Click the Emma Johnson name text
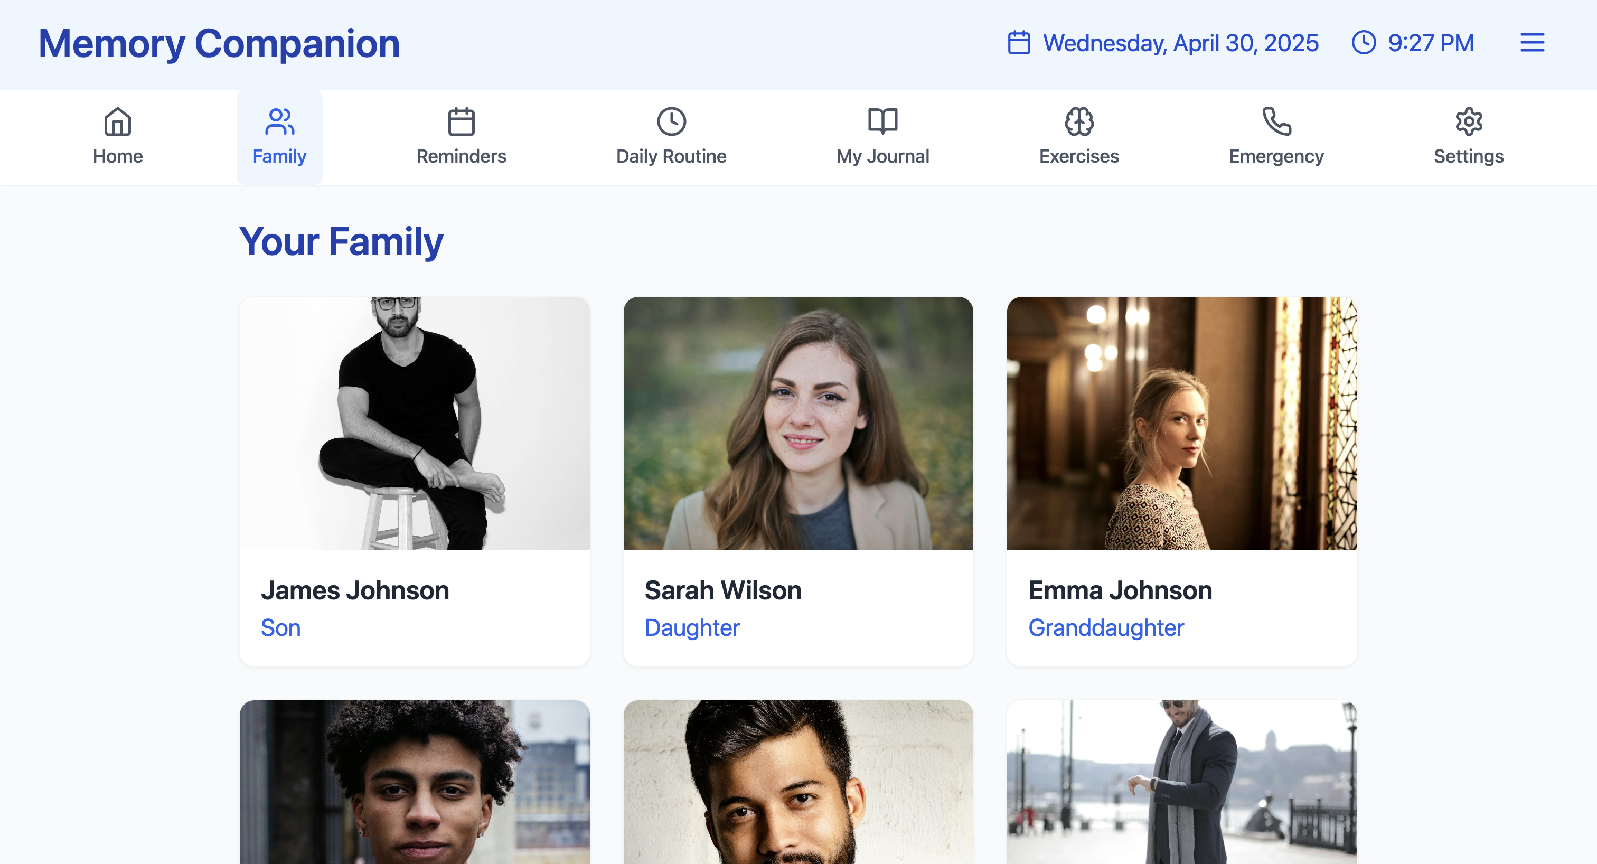 pos(1120,590)
